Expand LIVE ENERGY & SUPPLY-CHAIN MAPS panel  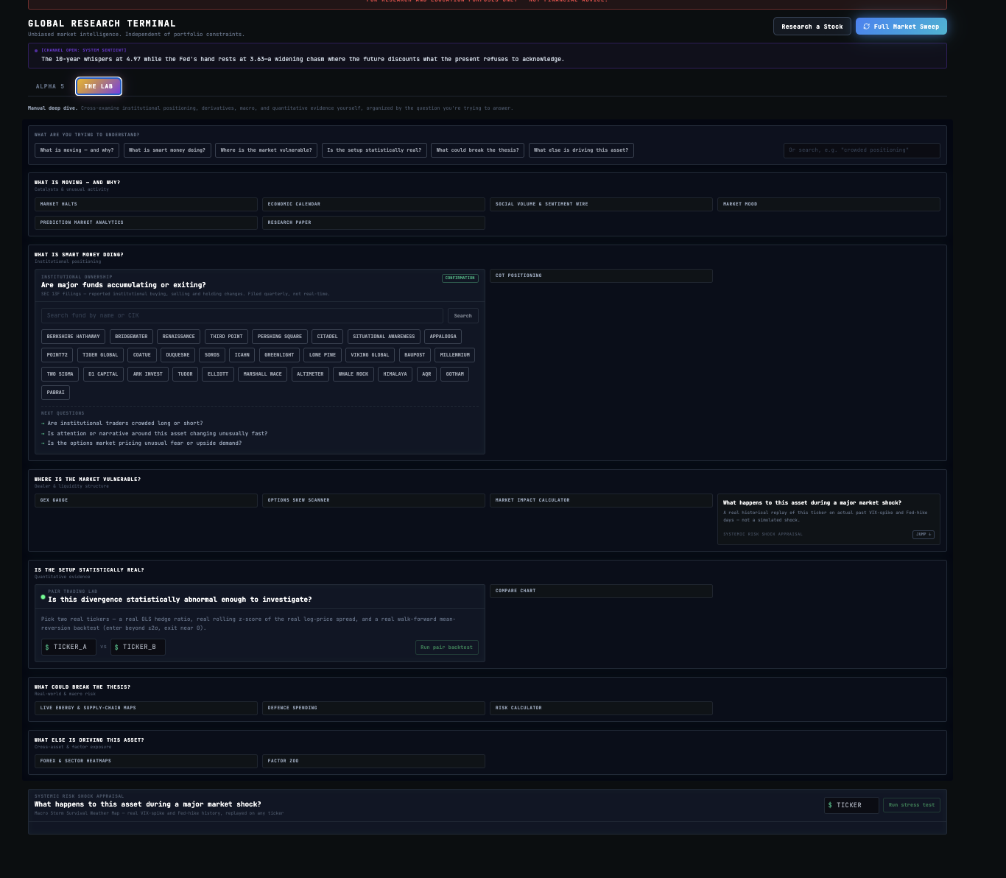pyautogui.click(x=146, y=708)
